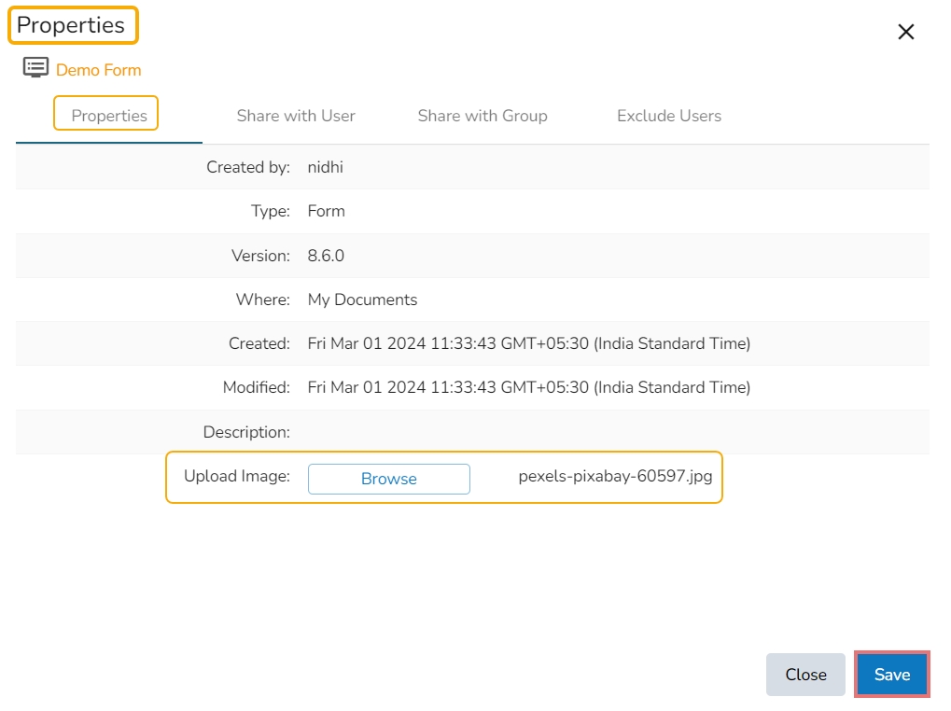951x711 pixels.
Task: Save the form properties
Action: coord(891,674)
